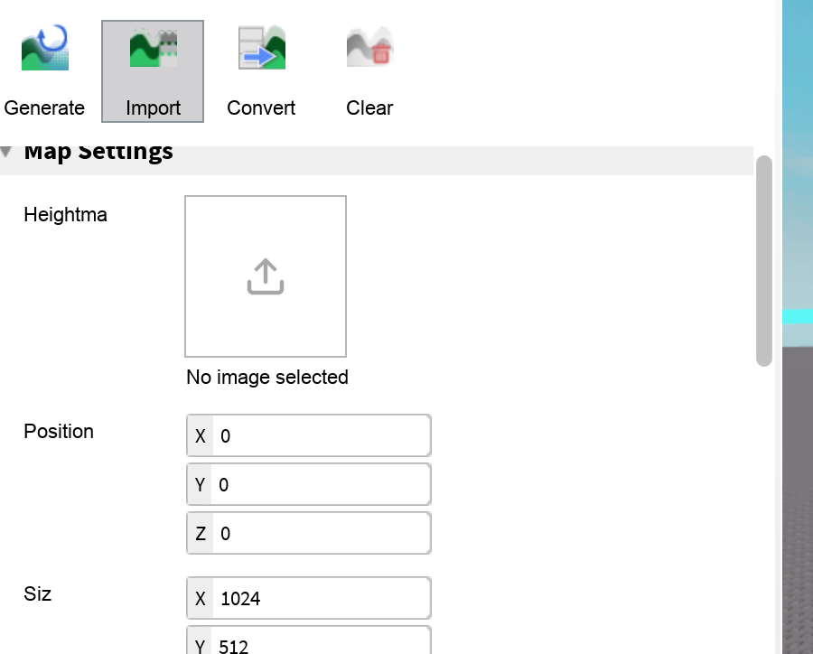Click the gray baseplate in the viewport
The image size is (813, 654).
[797, 497]
